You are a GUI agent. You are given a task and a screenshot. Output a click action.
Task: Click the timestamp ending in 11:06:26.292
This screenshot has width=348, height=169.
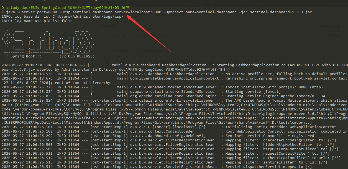click(27, 136)
